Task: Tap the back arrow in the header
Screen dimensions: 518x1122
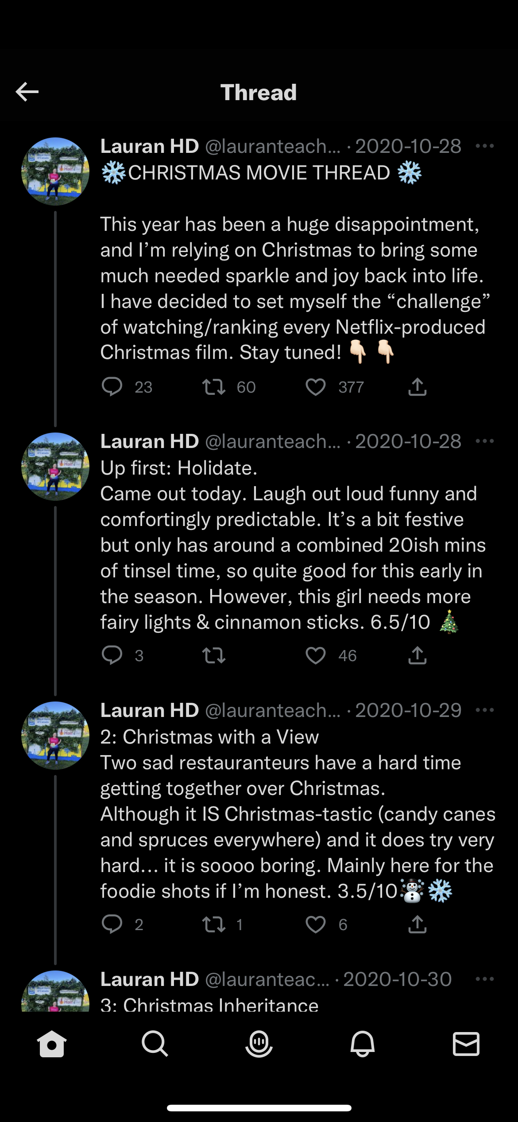Action: tap(27, 92)
